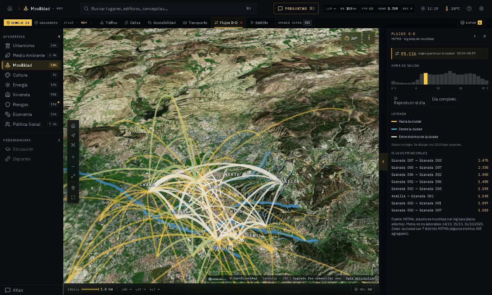Open the Satélite tab
Viewport: 492px width, 295px height.
(259, 23)
